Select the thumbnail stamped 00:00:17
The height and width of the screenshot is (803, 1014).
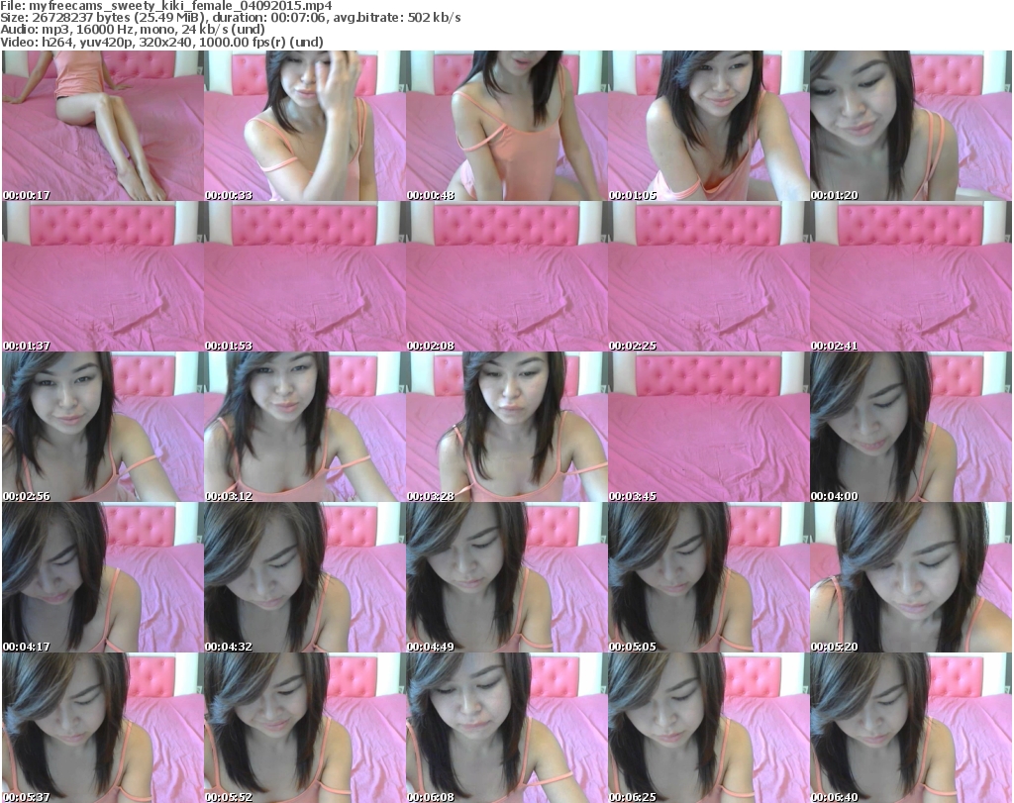pos(103,126)
